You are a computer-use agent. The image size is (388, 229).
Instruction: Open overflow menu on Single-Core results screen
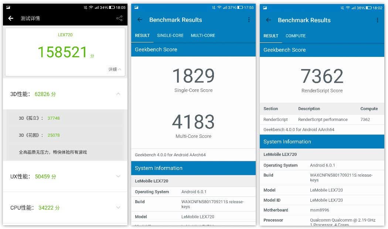[249, 20]
